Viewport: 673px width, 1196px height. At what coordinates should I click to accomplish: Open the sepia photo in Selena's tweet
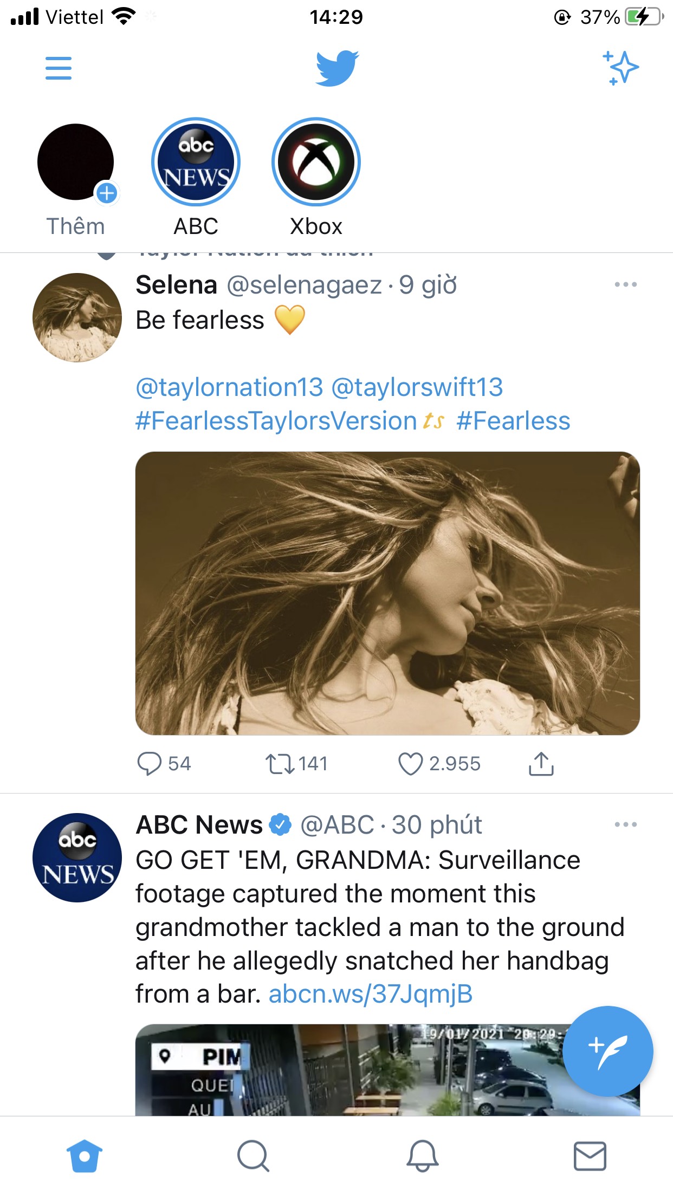pos(387,593)
